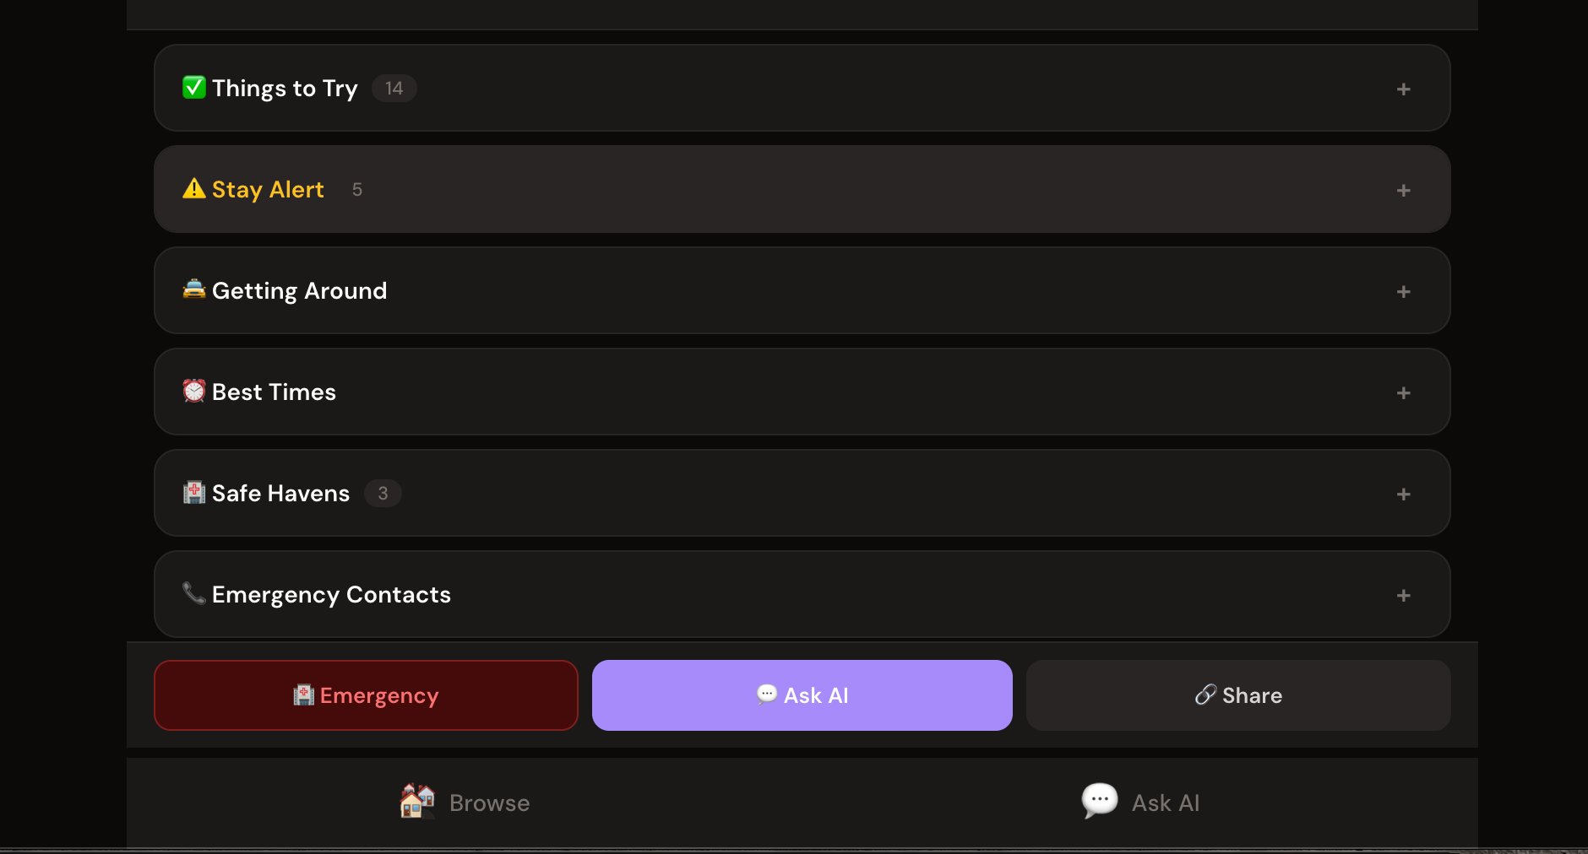Show Emergency Contacts details with plus
Image resolution: width=1588 pixels, height=854 pixels.
[1403, 596]
